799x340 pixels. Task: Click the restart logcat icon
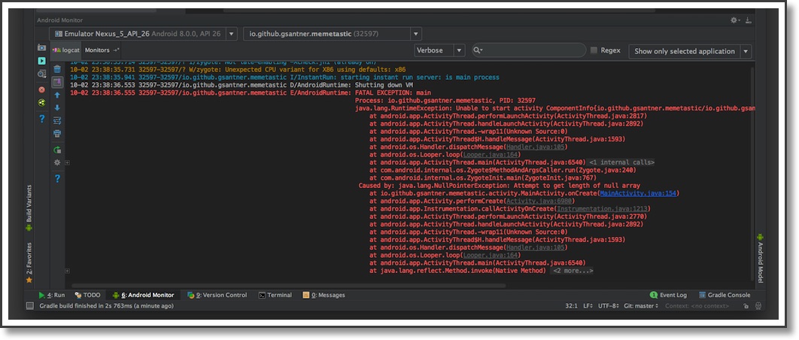click(x=57, y=149)
